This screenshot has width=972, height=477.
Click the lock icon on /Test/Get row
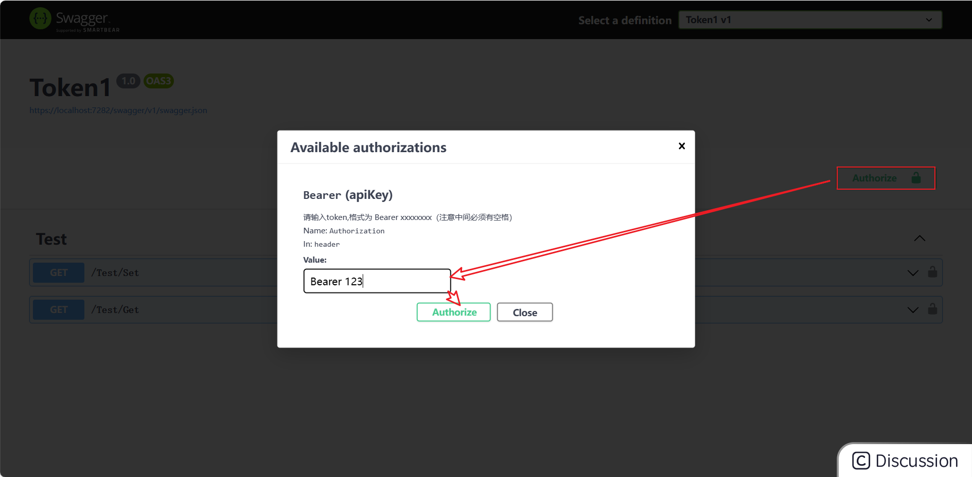tap(932, 309)
